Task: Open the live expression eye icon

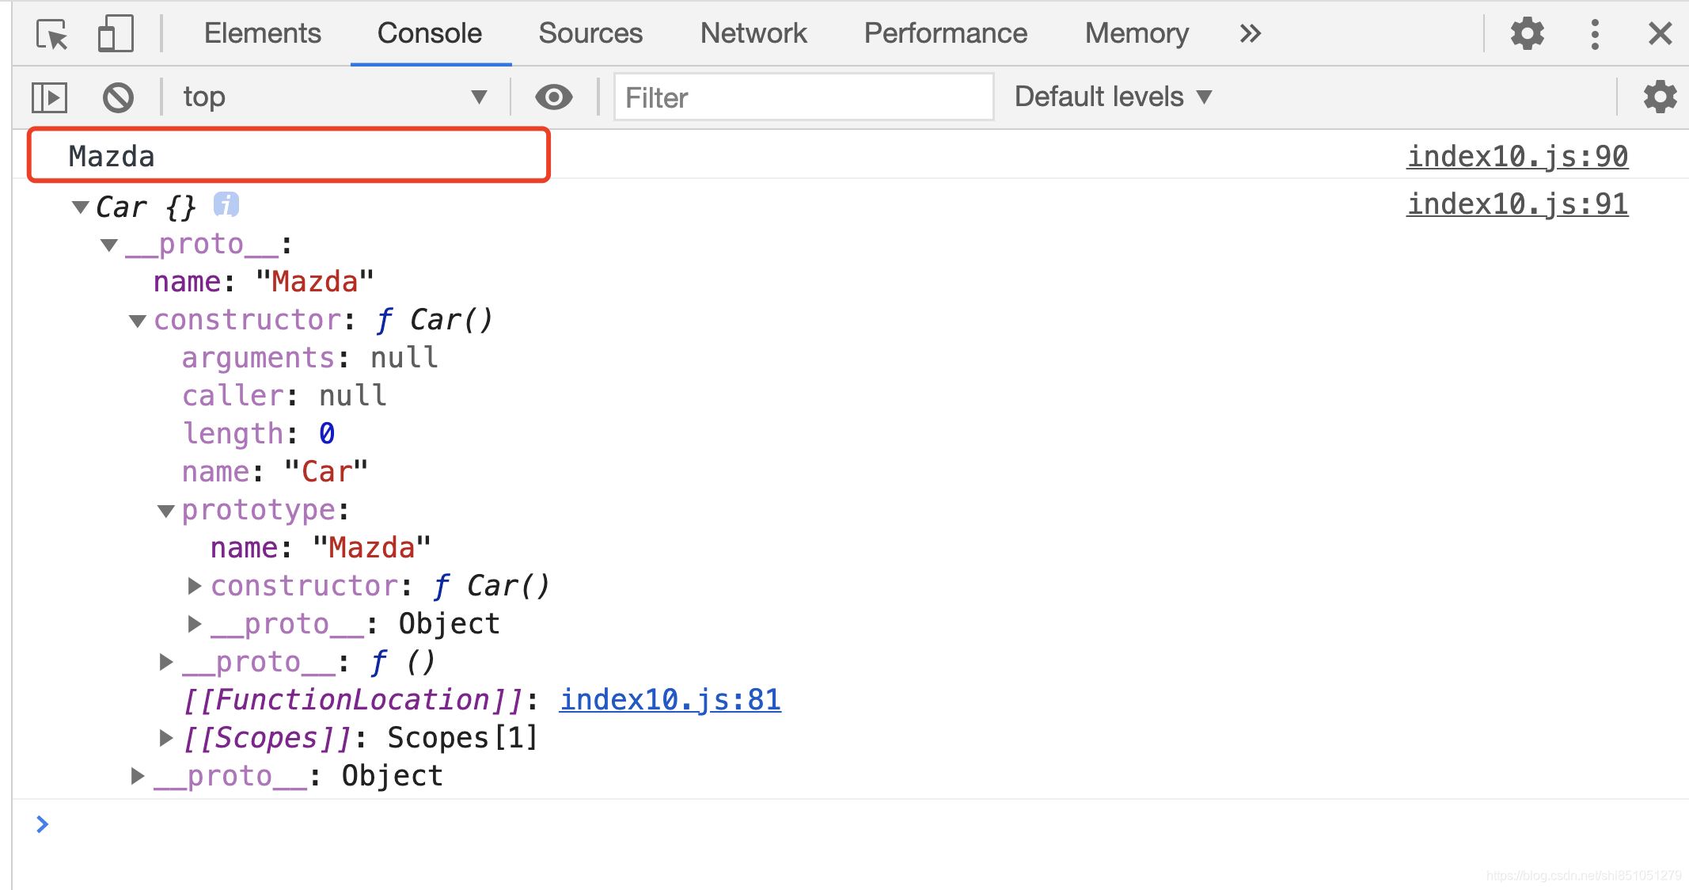Action: coord(553,97)
